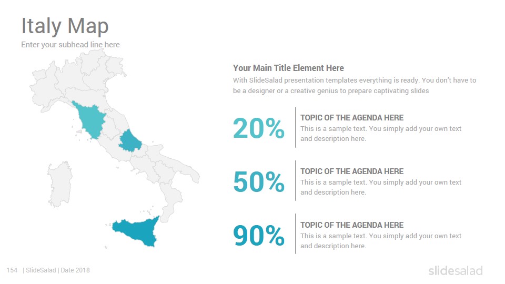This screenshot has height=284, width=505.
Task: Click the northeastern Friuli region shape
Action: 115,67
